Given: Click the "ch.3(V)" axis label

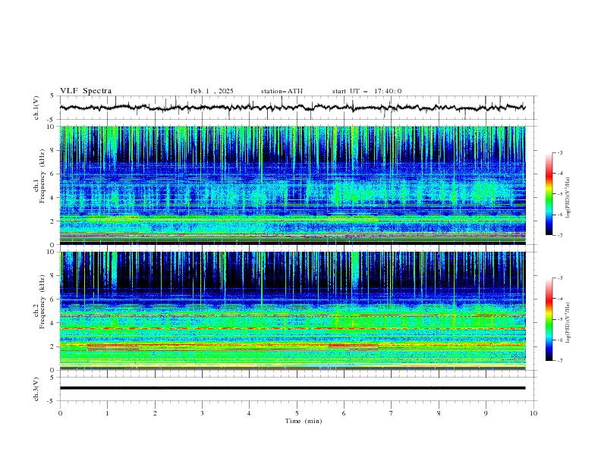Looking at the screenshot, I should click(x=36, y=389).
